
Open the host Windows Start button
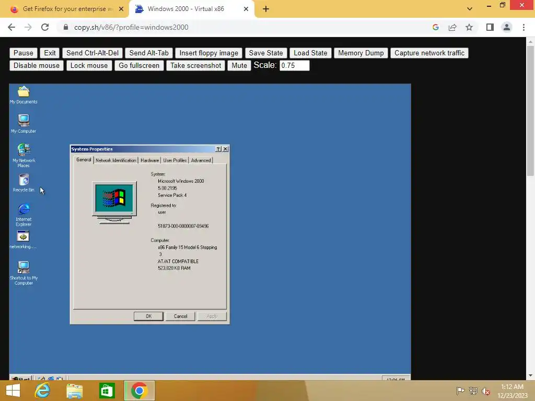click(13, 391)
